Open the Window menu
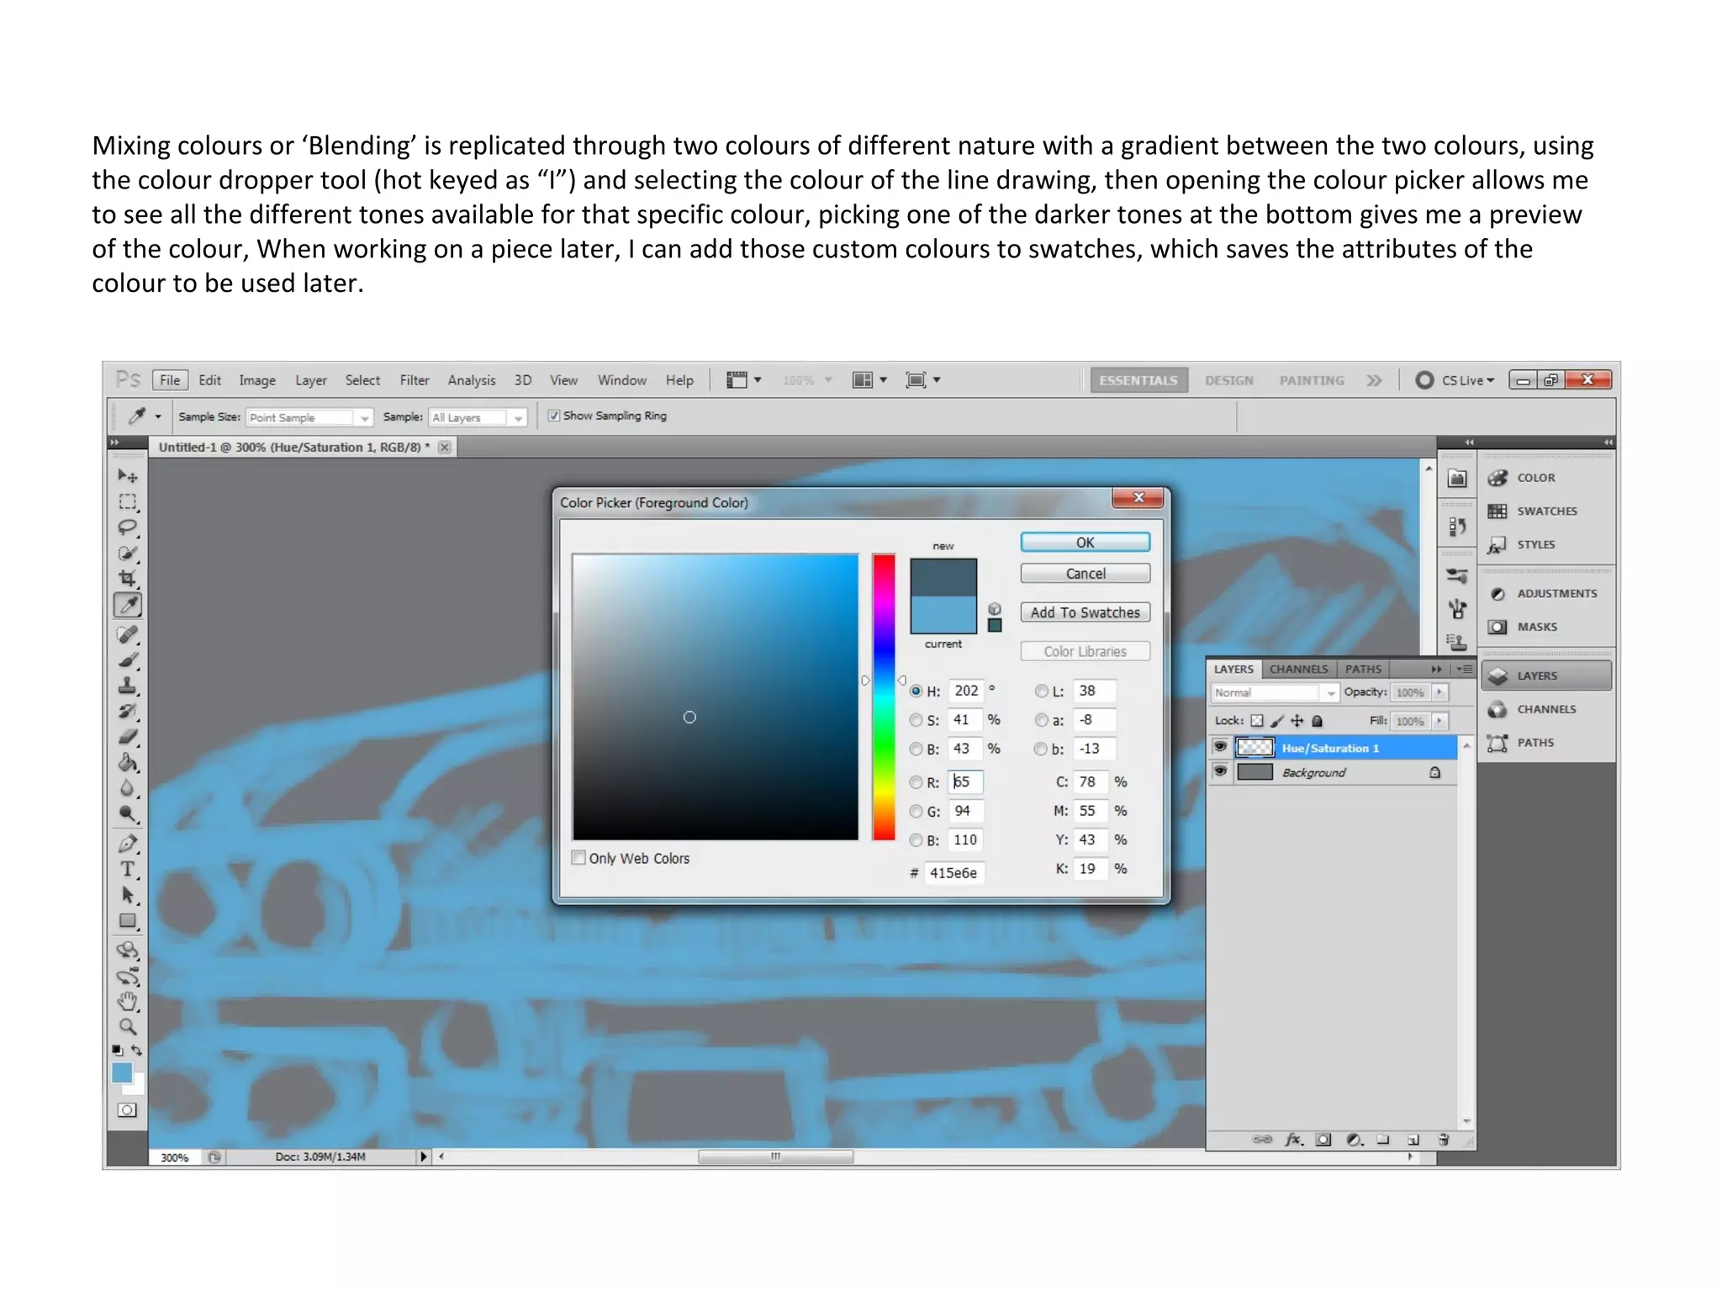The width and height of the screenshot is (1722, 1292). 622,380
